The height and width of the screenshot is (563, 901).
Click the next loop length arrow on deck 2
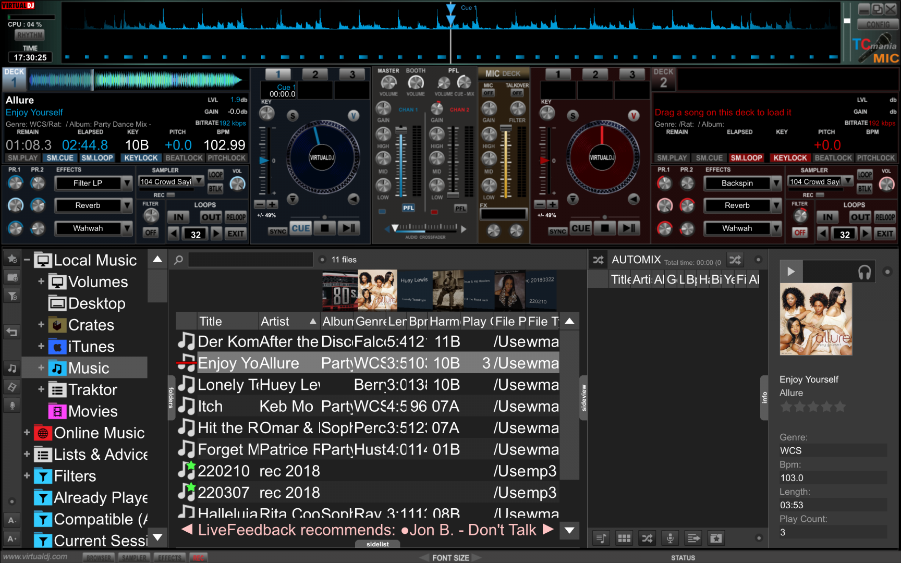866,234
